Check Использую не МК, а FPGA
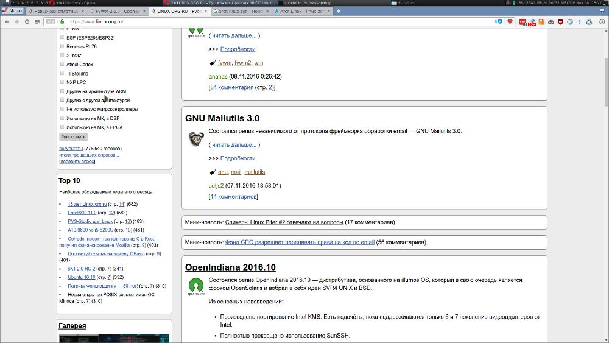The image size is (609, 343). click(62, 127)
